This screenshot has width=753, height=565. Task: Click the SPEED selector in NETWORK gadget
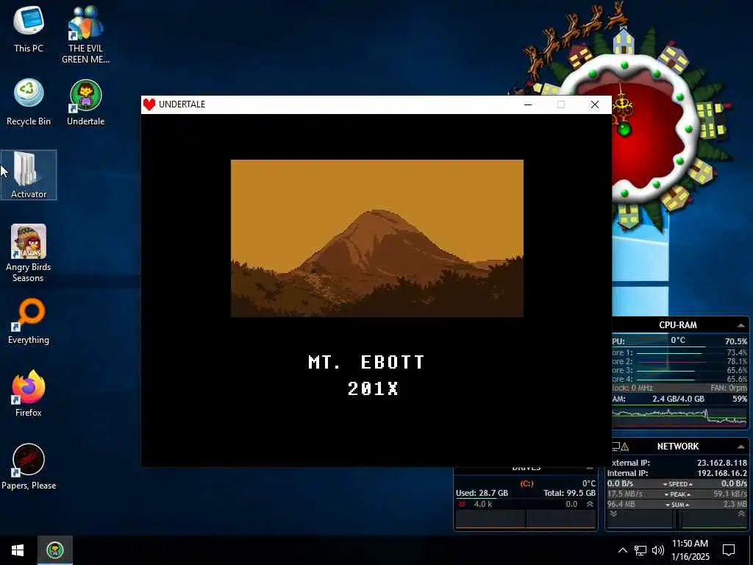677,484
